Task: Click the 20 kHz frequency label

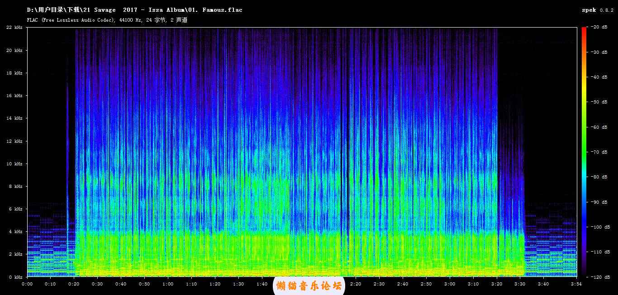Action: (x=14, y=50)
